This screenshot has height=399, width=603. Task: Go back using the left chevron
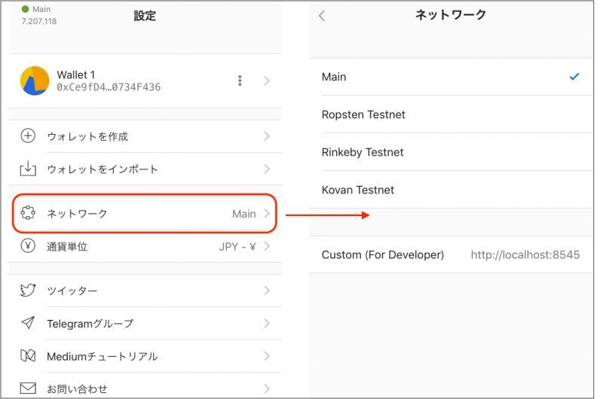(x=322, y=16)
